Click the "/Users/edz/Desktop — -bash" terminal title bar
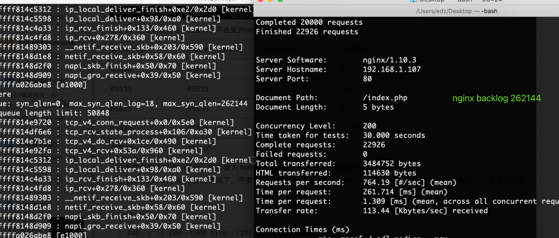This screenshot has height=238, width=559. click(x=407, y=11)
